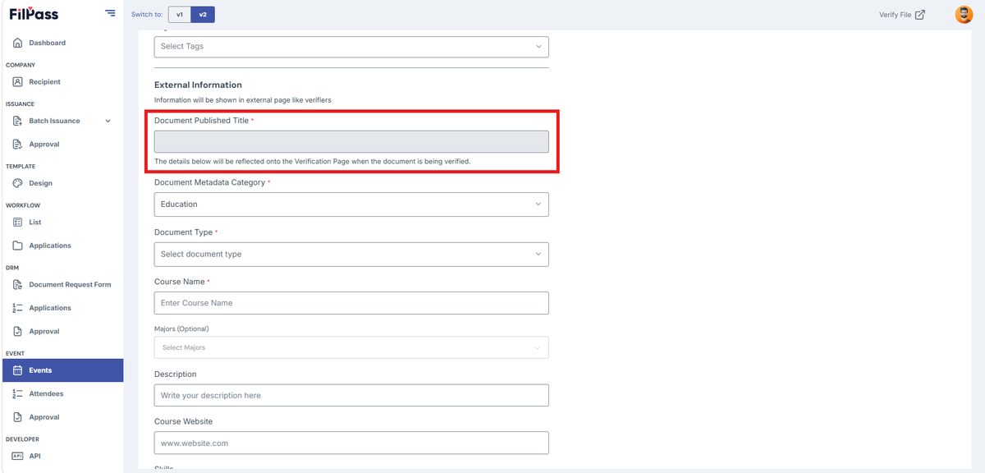Image resolution: width=985 pixels, height=473 pixels.
Task: Click the Workflow List icon
Action: tap(18, 223)
